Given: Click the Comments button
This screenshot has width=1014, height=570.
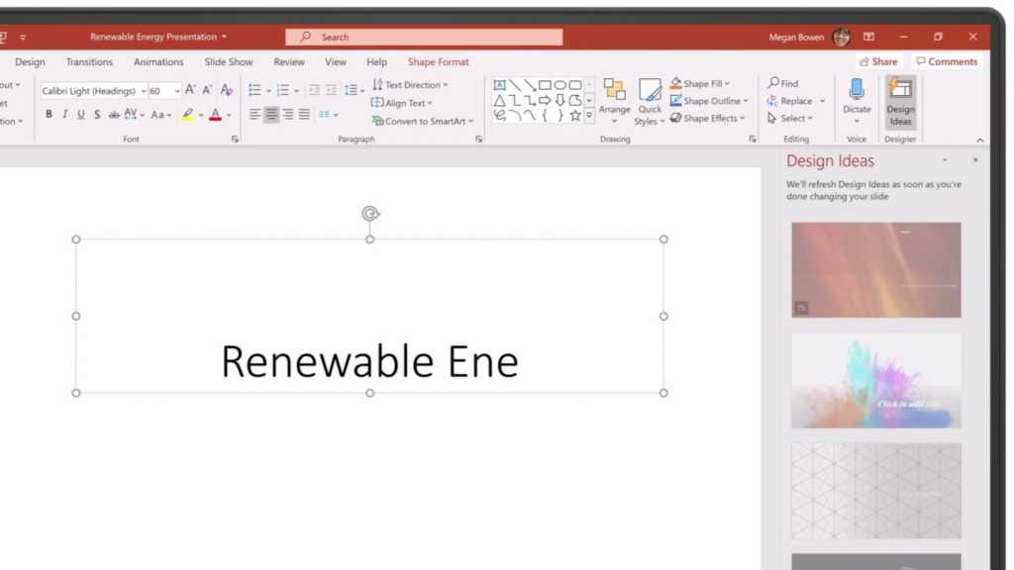Looking at the screenshot, I should click(x=947, y=61).
